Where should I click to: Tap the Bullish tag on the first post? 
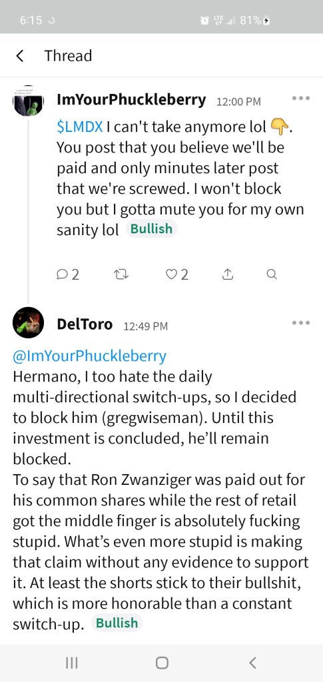[151, 229]
